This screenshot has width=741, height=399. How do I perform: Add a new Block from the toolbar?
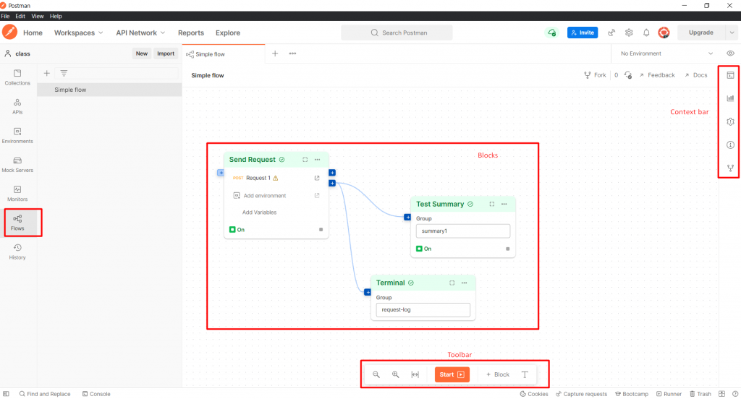click(x=498, y=374)
